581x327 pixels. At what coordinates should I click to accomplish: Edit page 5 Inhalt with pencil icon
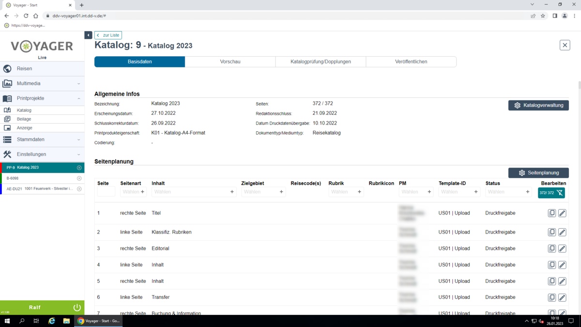(x=562, y=281)
